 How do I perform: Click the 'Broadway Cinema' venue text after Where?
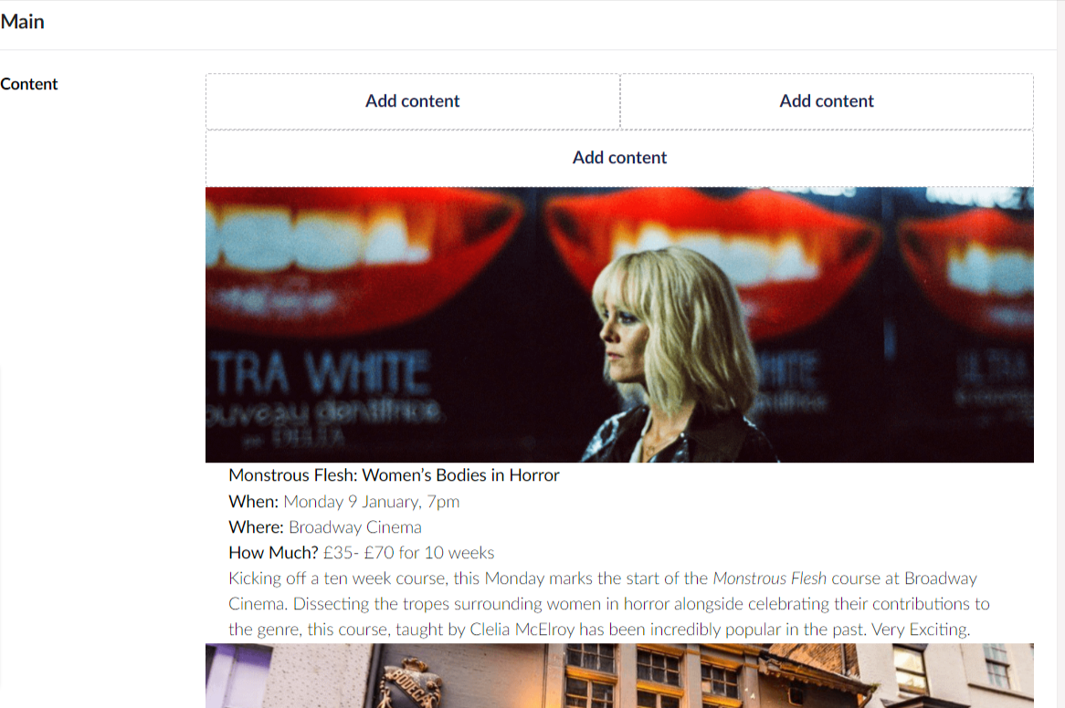pyautogui.click(x=355, y=527)
